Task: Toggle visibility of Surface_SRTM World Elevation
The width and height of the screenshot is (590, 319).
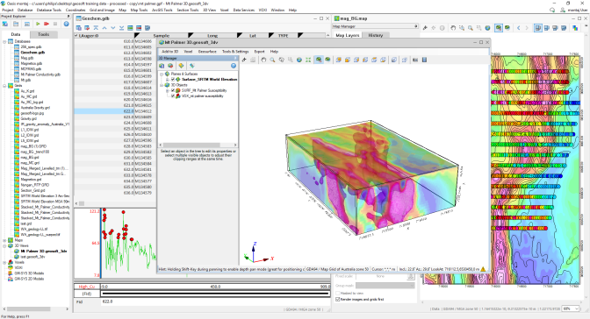Action: pyautogui.click(x=173, y=80)
